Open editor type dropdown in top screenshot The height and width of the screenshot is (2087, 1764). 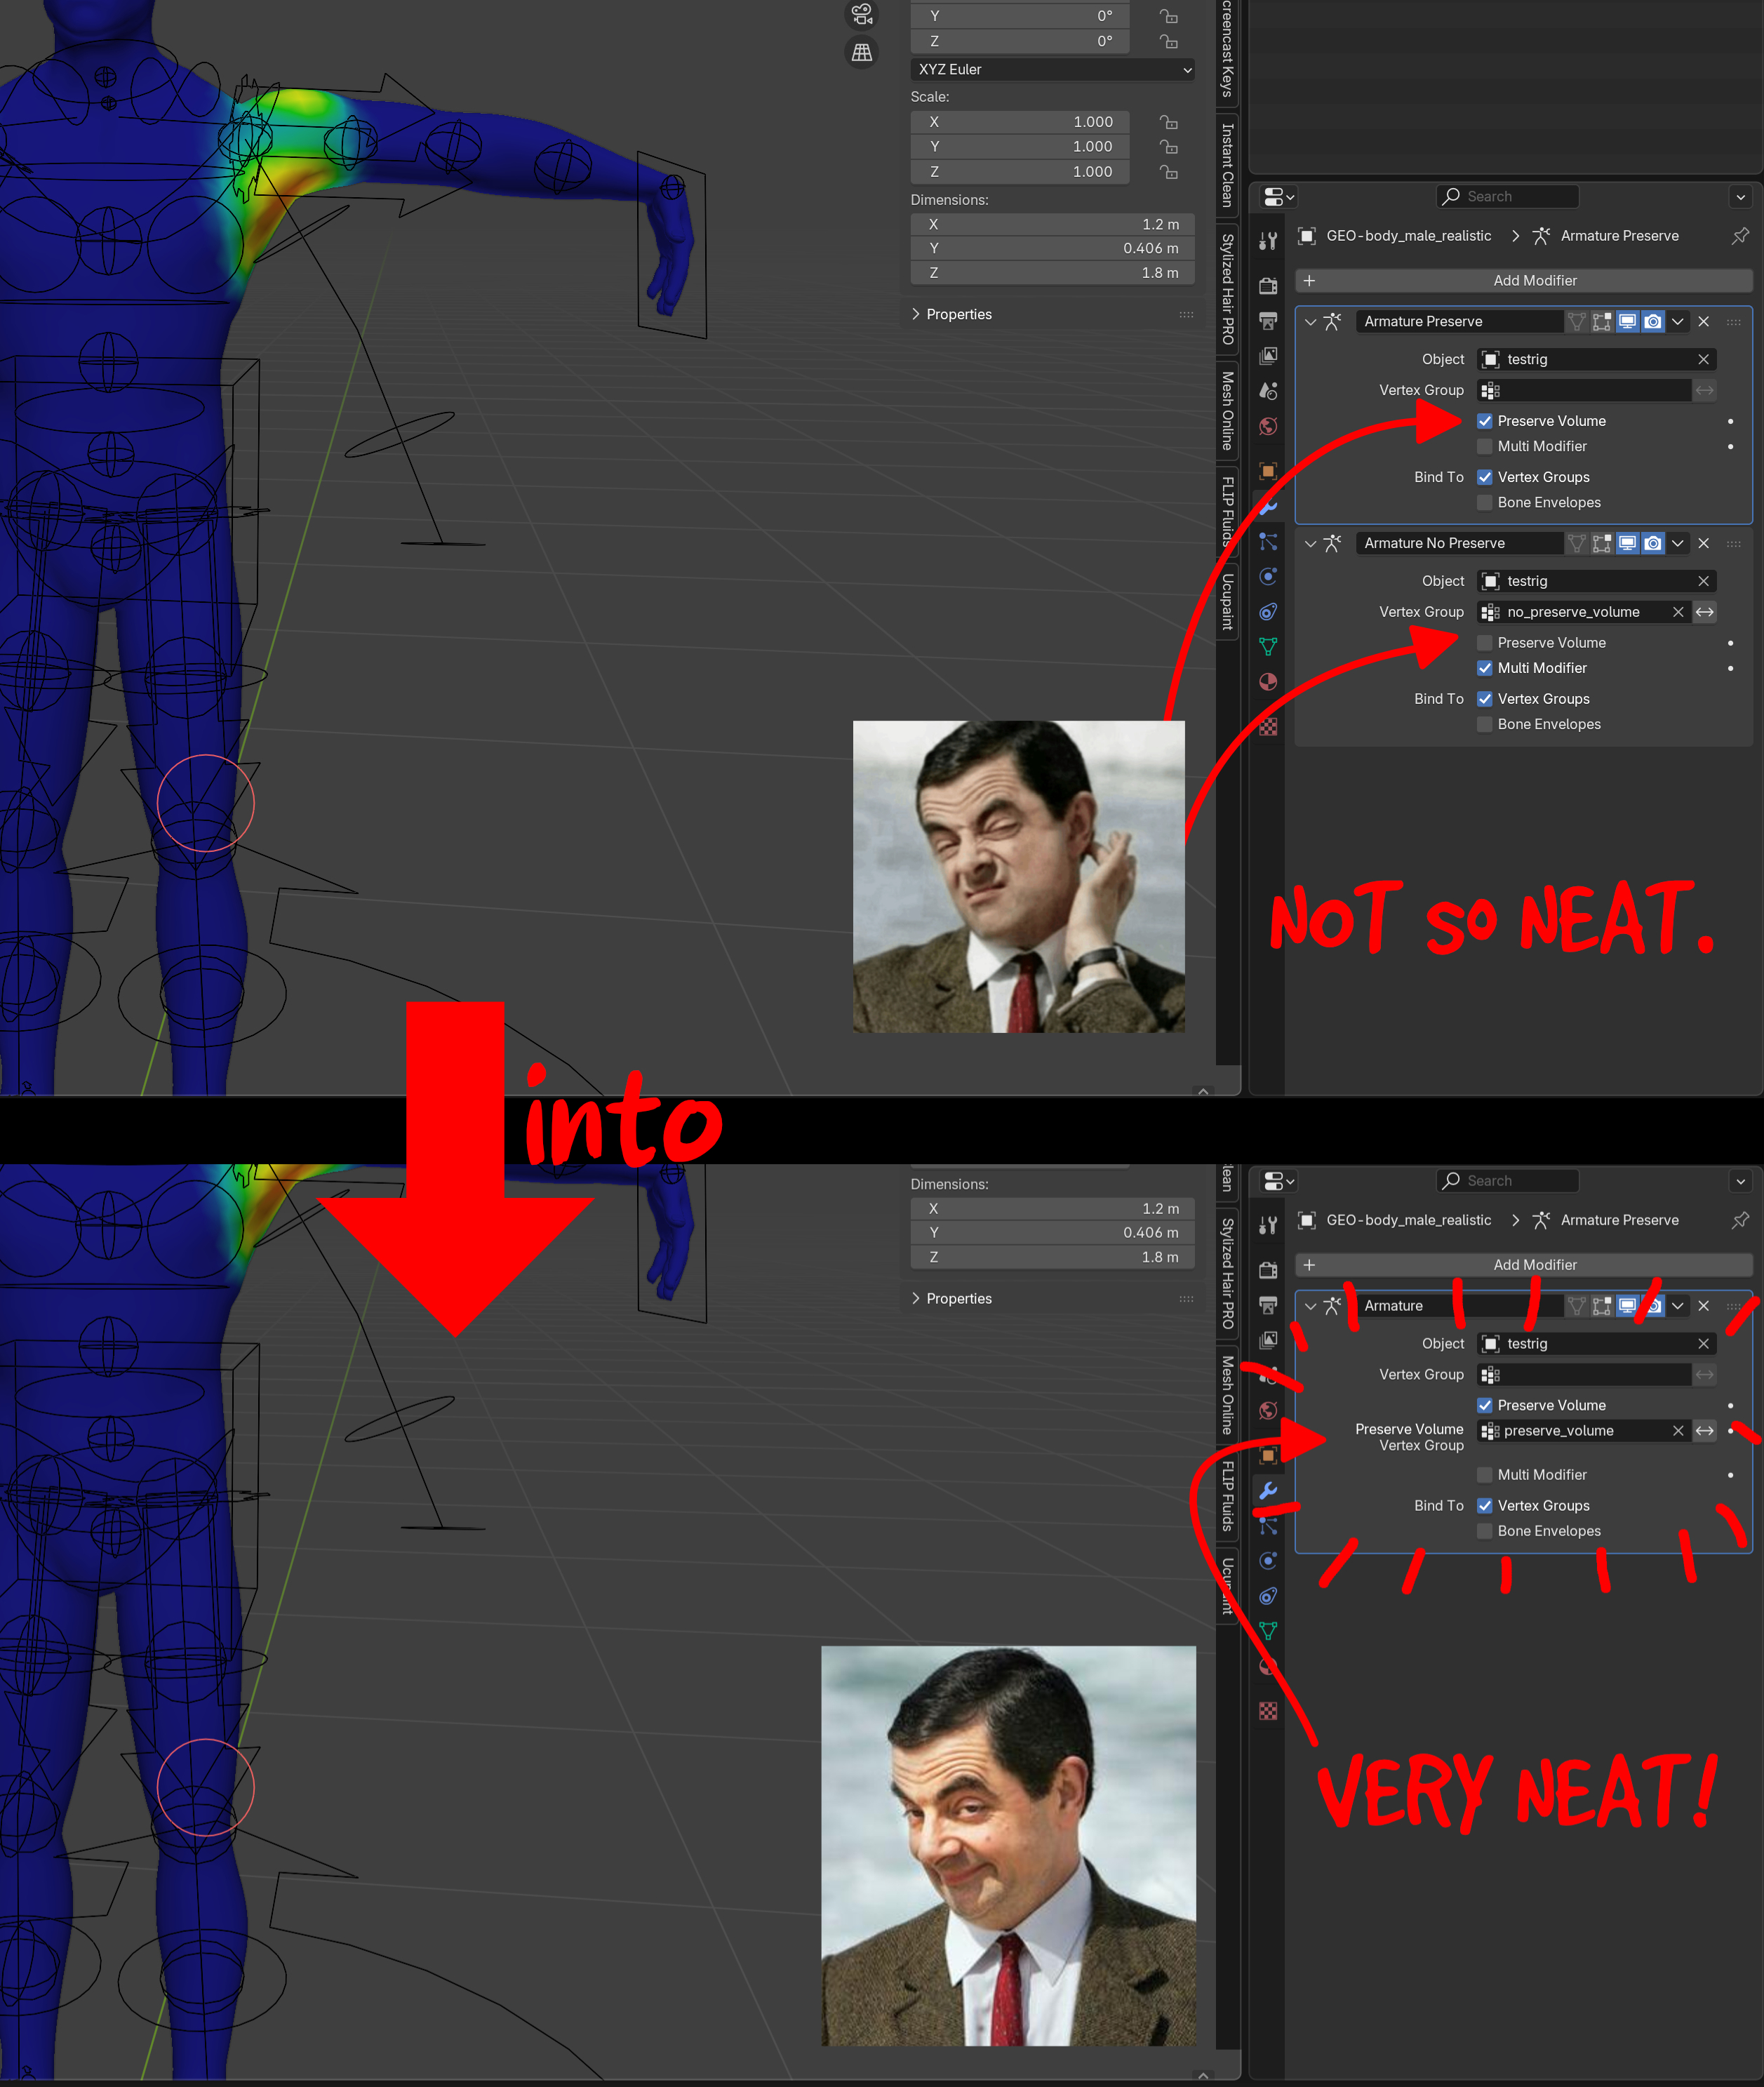click(1278, 196)
